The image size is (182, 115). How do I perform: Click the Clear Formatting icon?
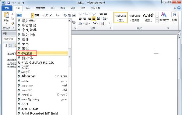(65, 15)
